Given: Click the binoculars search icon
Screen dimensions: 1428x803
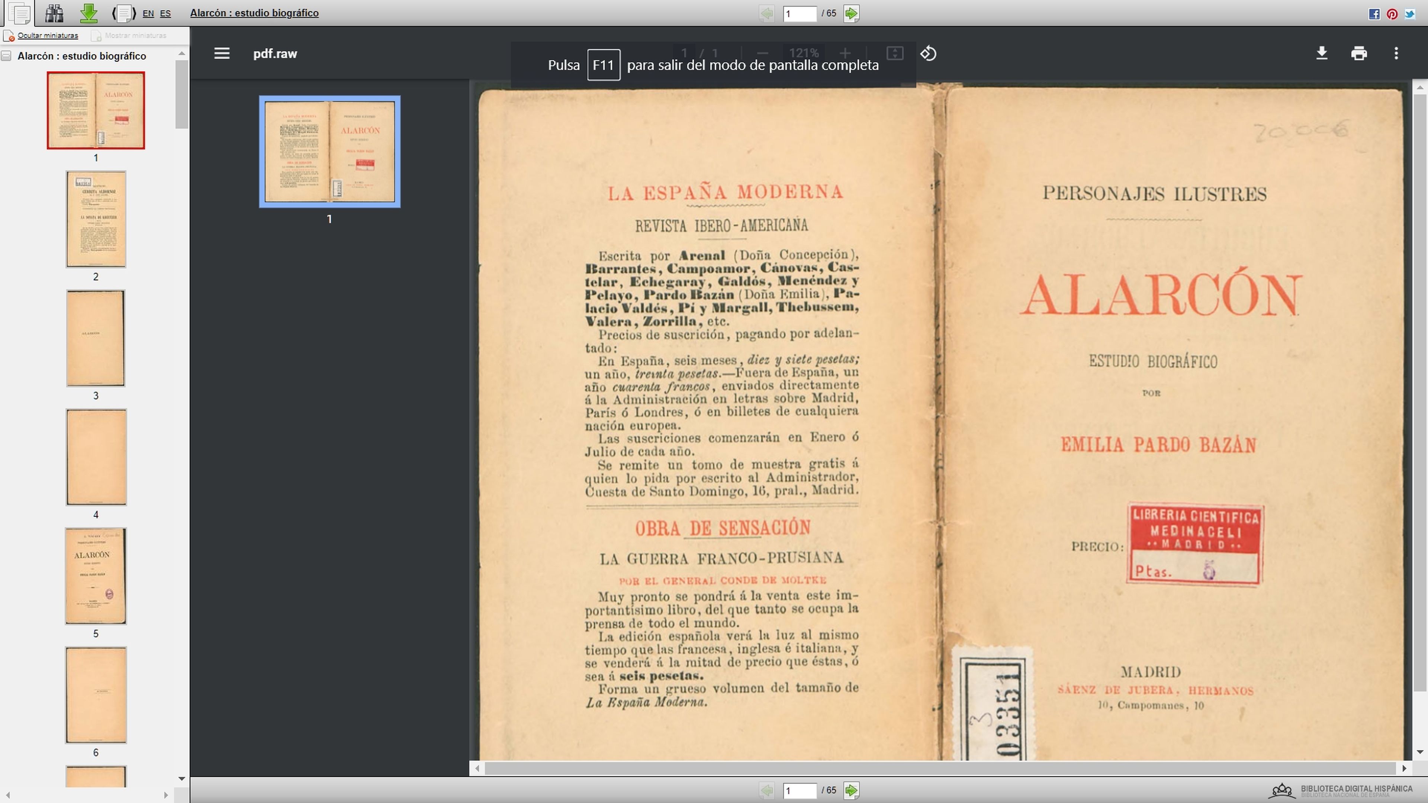Looking at the screenshot, I should [x=54, y=13].
